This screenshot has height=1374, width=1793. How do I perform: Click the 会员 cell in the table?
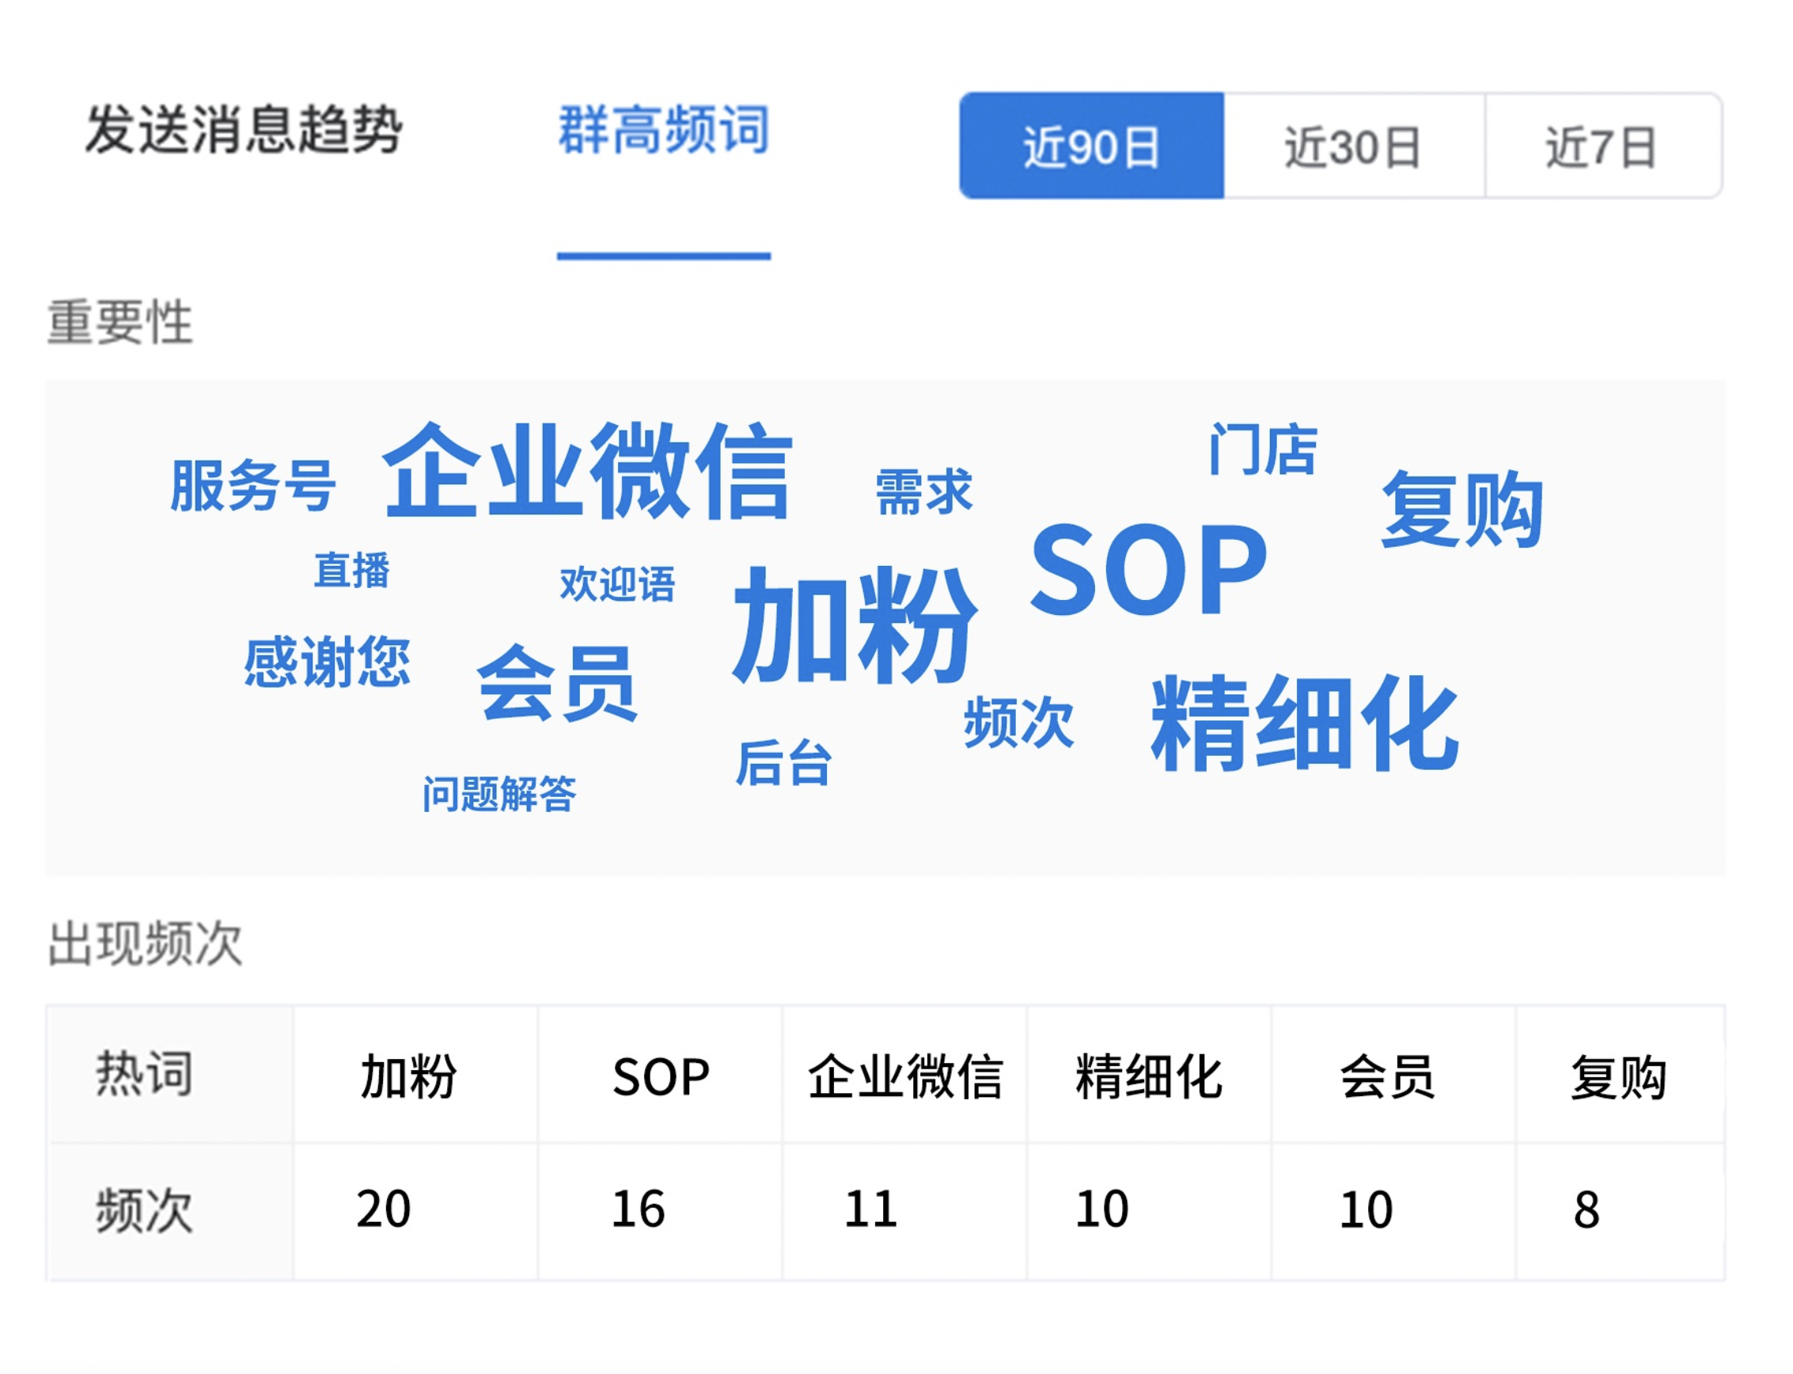[1393, 1074]
